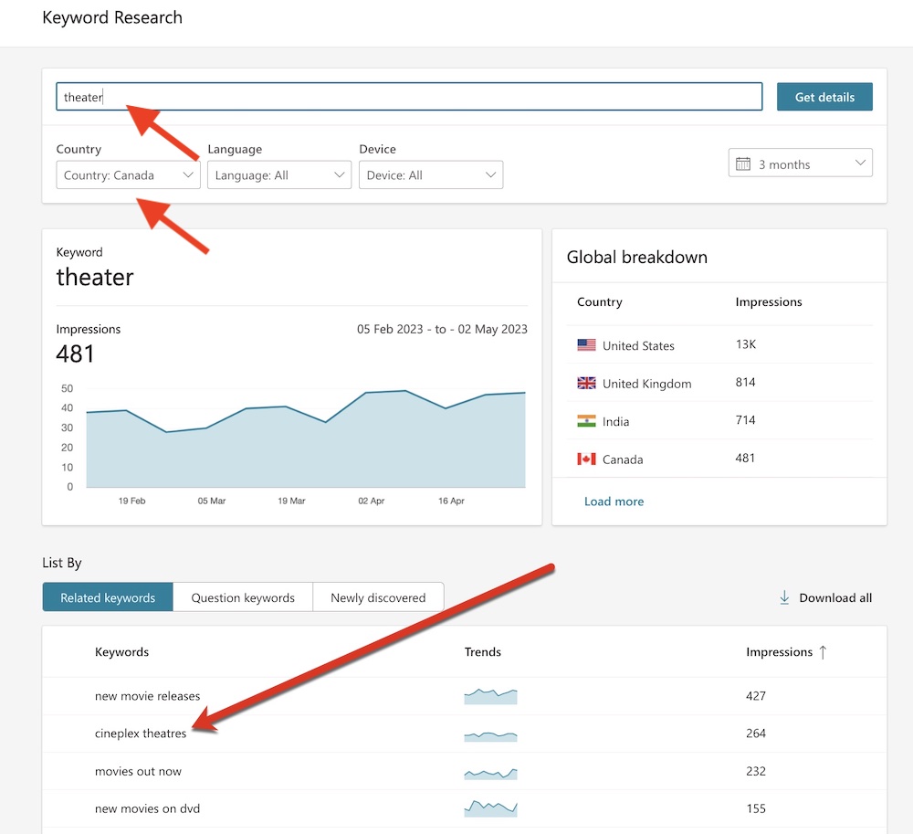Viewport: 913px width, 834px height.
Task: Switch to the Question keywords tab
Action: click(x=243, y=597)
